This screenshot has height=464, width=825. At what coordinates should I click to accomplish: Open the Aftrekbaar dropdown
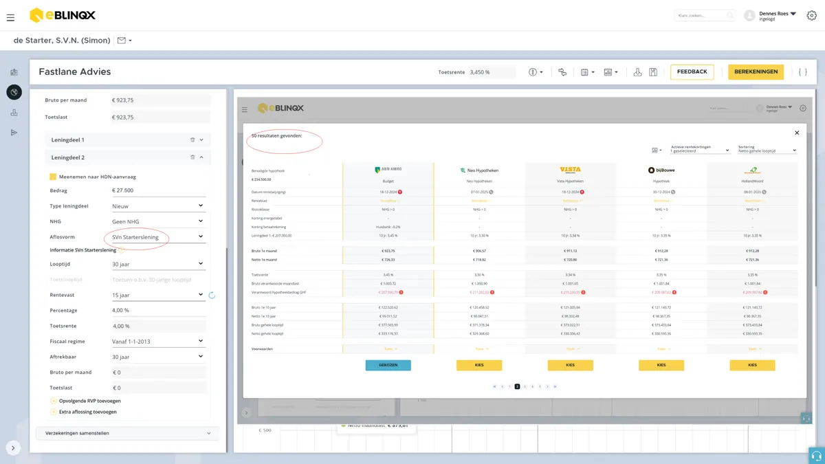tap(157, 357)
